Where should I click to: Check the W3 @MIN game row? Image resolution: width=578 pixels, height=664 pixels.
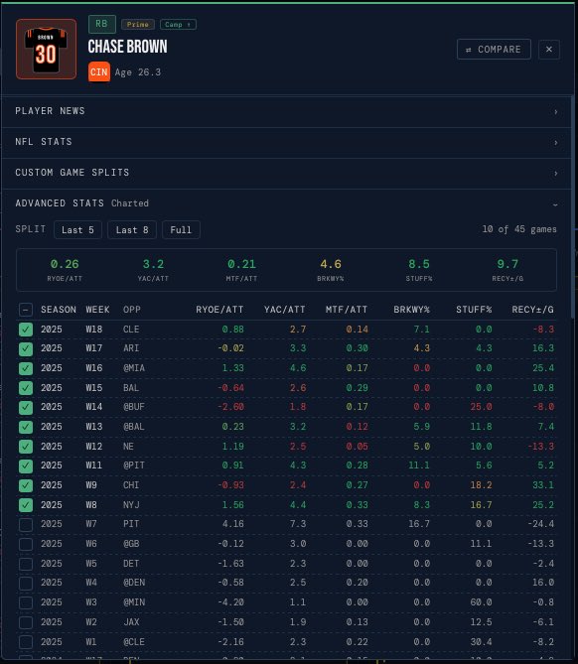point(26,602)
